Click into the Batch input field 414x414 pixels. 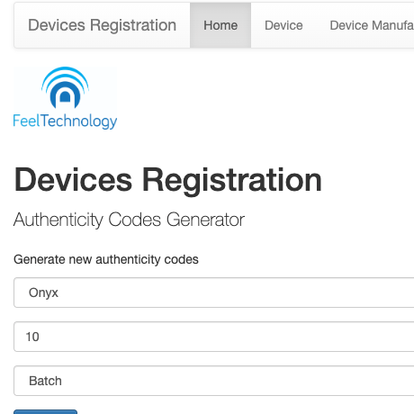click(214, 381)
